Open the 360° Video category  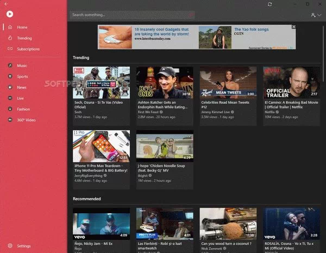pyautogui.click(x=26, y=120)
